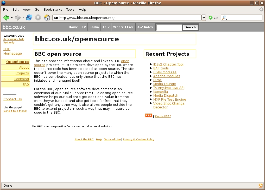Click the search engine magnifier icon
The width and height of the screenshot is (265, 190).
pyautogui.click(x=224, y=18)
